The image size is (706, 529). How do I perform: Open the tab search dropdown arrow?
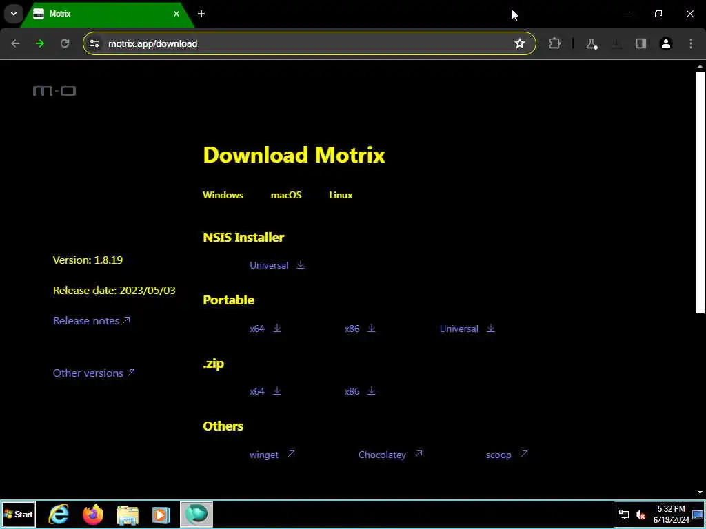pyautogui.click(x=14, y=14)
